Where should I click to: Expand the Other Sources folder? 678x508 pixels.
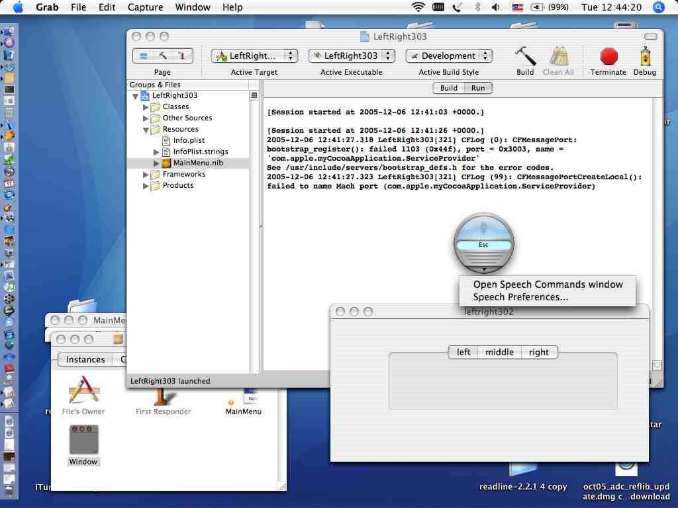[146, 118]
